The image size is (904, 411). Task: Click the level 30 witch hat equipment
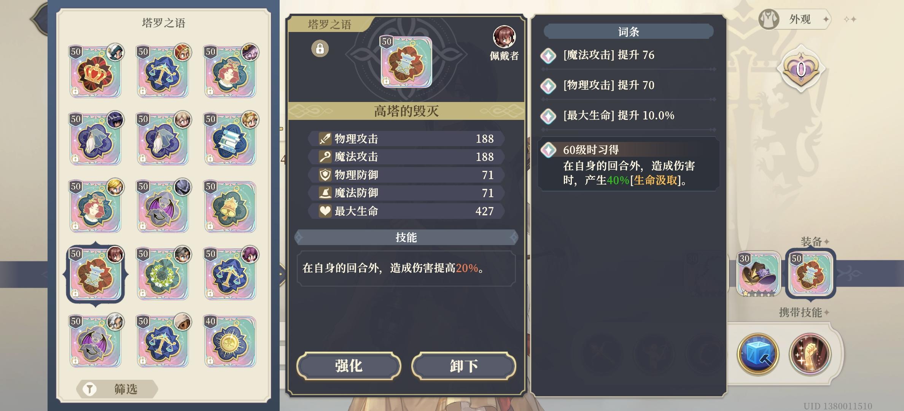click(x=759, y=274)
